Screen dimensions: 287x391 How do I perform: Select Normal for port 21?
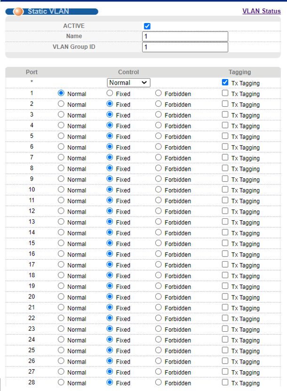pyautogui.click(x=61, y=307)
